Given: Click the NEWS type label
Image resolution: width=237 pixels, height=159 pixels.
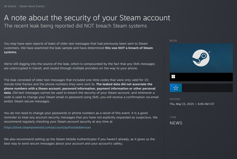Looking at the screenshot, I should click(176, 123).
